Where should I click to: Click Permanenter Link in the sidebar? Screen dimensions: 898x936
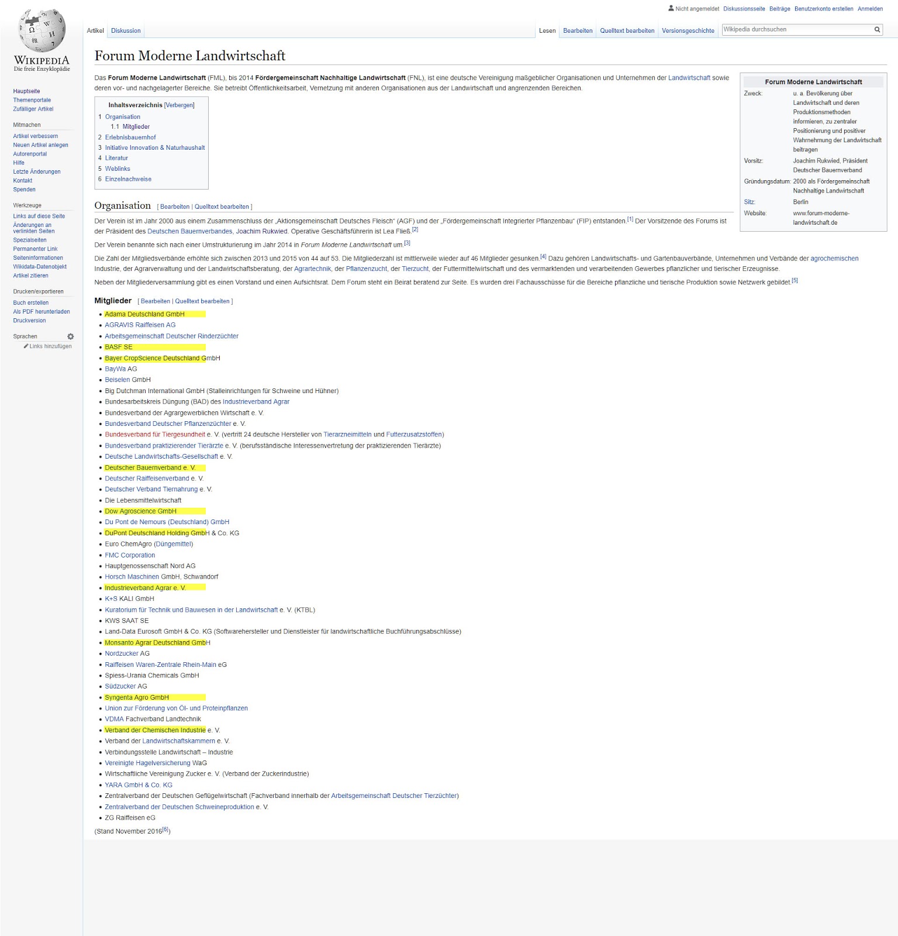click(35, 249)
